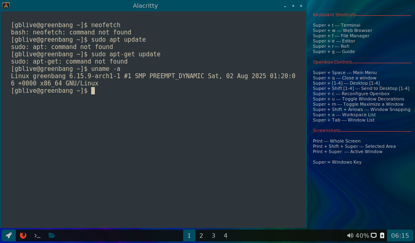The width and height of the screenshot is (415, 243).
Task: Click 'Print --- Whole Screen' text
Action: (337, 141)
